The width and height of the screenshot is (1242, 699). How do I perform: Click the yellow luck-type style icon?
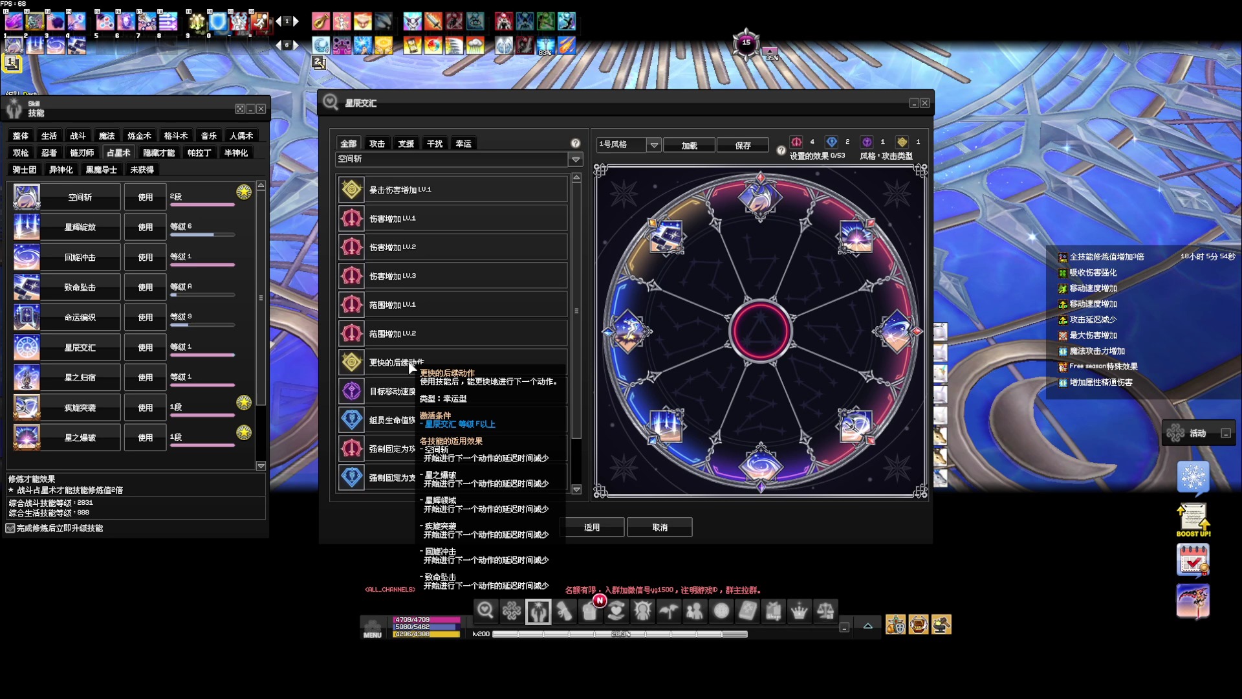pyautogui.click(x=902, y=142)
